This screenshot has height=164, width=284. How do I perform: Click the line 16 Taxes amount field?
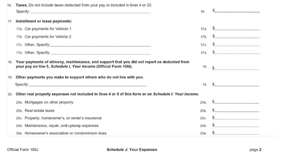tap(237, 11)
